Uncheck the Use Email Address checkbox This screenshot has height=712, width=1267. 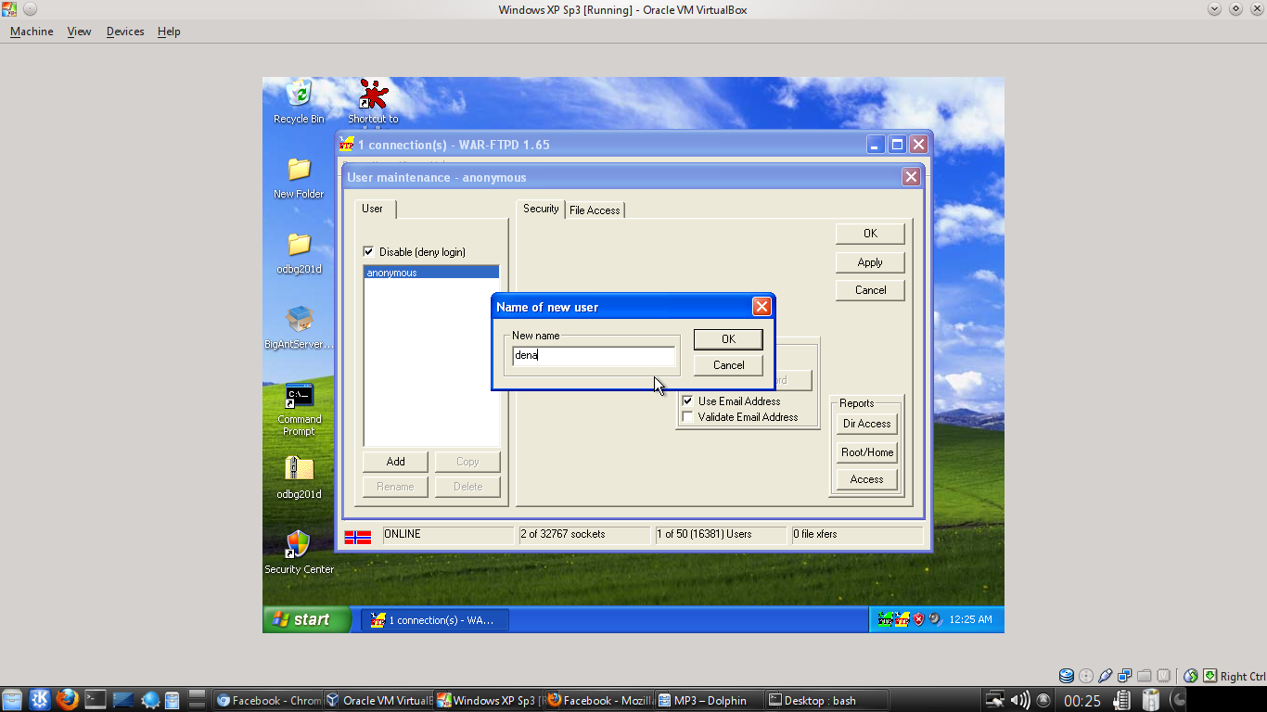(687, 401)
